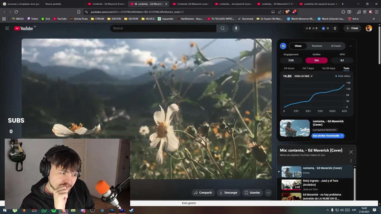Viewport: 381px width, 214px height.
Task: Collapse the vidIQ panel chevron
Action: pyautogui.click(x=350, y=46)
